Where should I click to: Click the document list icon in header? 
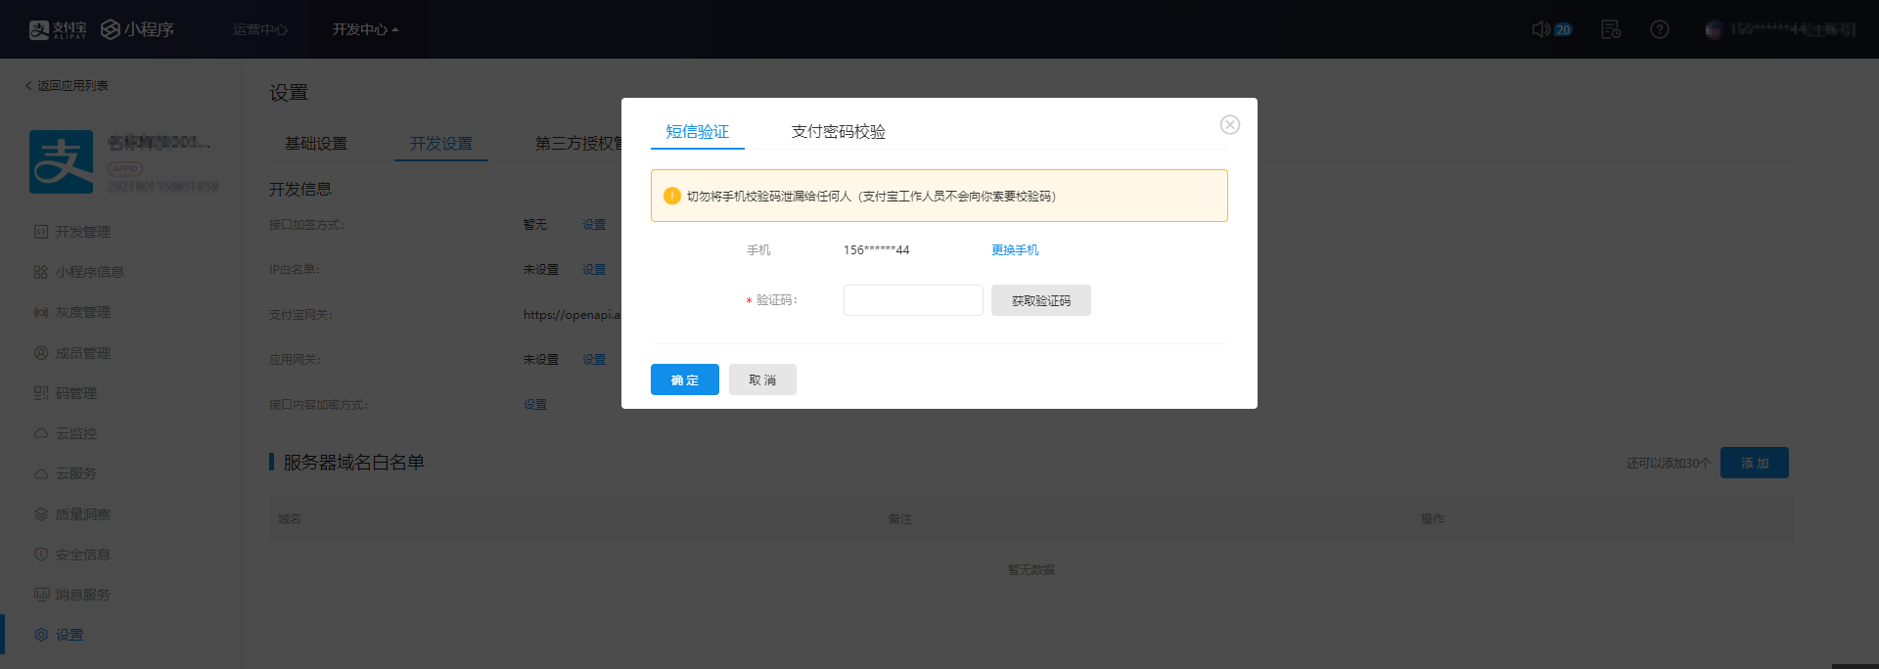[x=1610, y=29]
